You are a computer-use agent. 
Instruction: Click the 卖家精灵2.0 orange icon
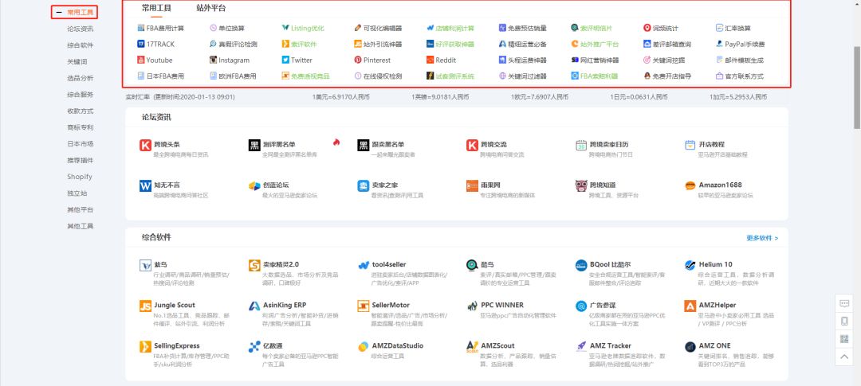(254, 265)
